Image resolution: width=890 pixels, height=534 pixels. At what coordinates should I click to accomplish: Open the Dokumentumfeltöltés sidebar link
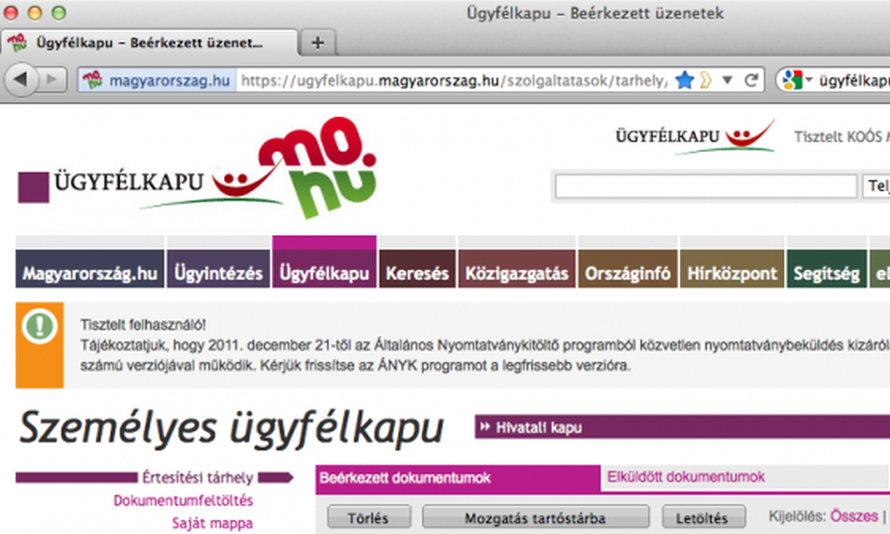183,501
